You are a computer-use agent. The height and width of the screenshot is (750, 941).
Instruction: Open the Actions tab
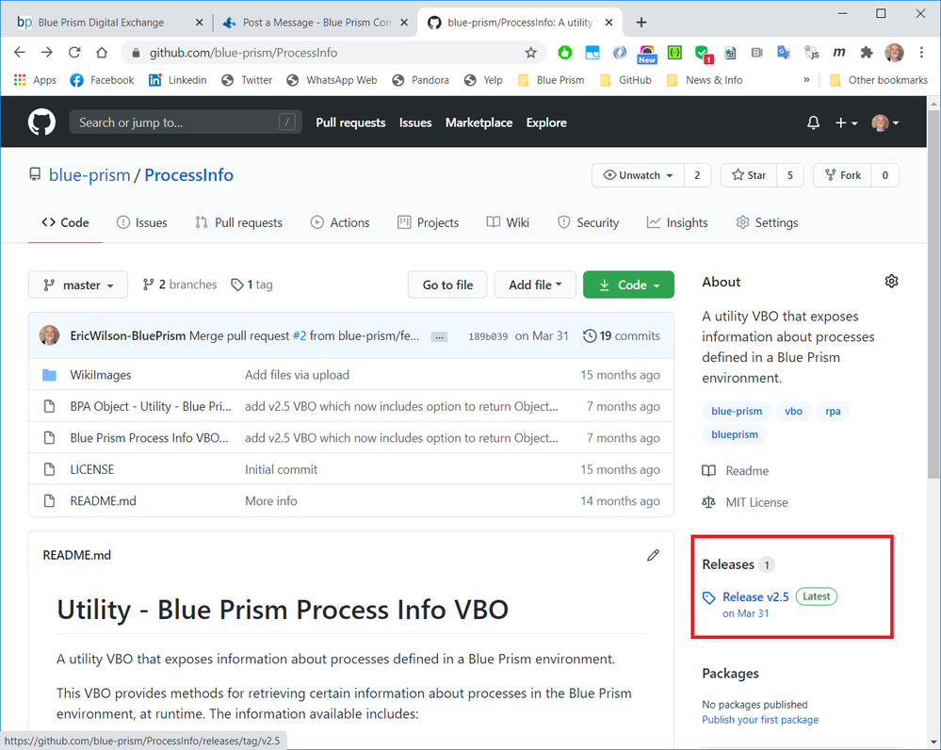pyautogui.click(x=340, y=222)
